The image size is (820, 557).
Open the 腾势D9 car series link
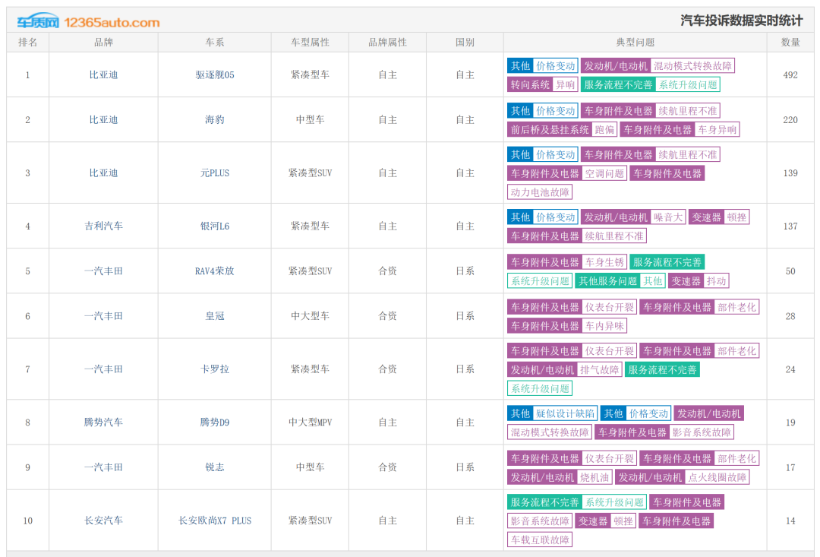pos(215,422)
